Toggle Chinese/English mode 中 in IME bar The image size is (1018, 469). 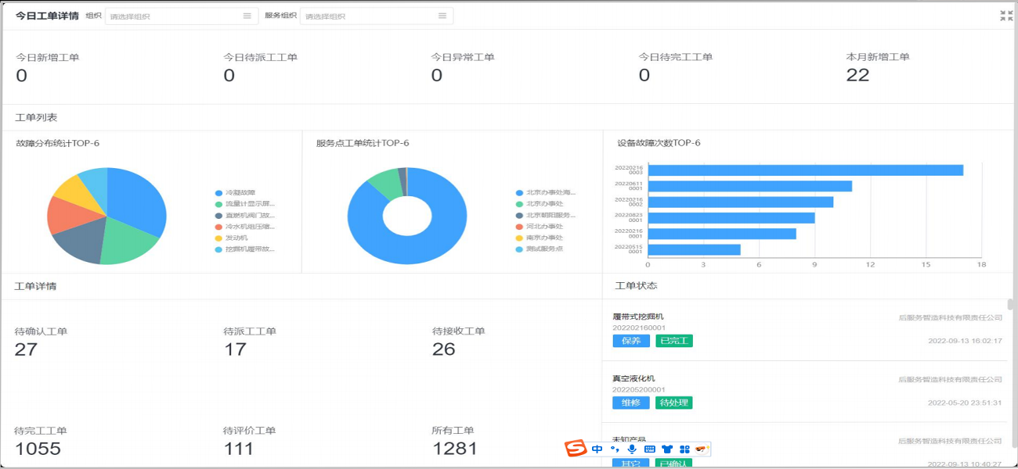[x=597, y=449]
